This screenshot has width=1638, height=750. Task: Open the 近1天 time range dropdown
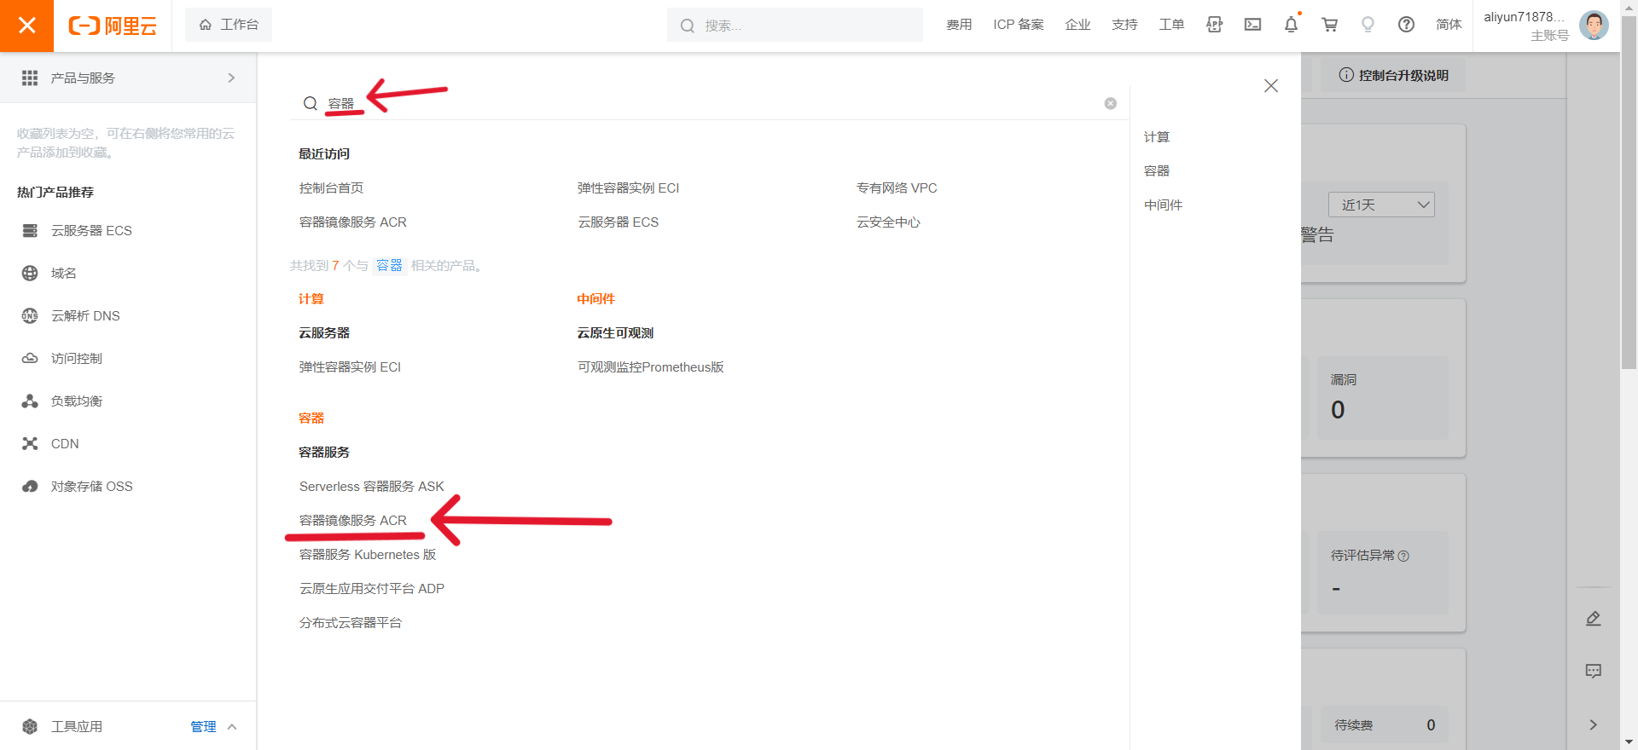[1381, 205]
